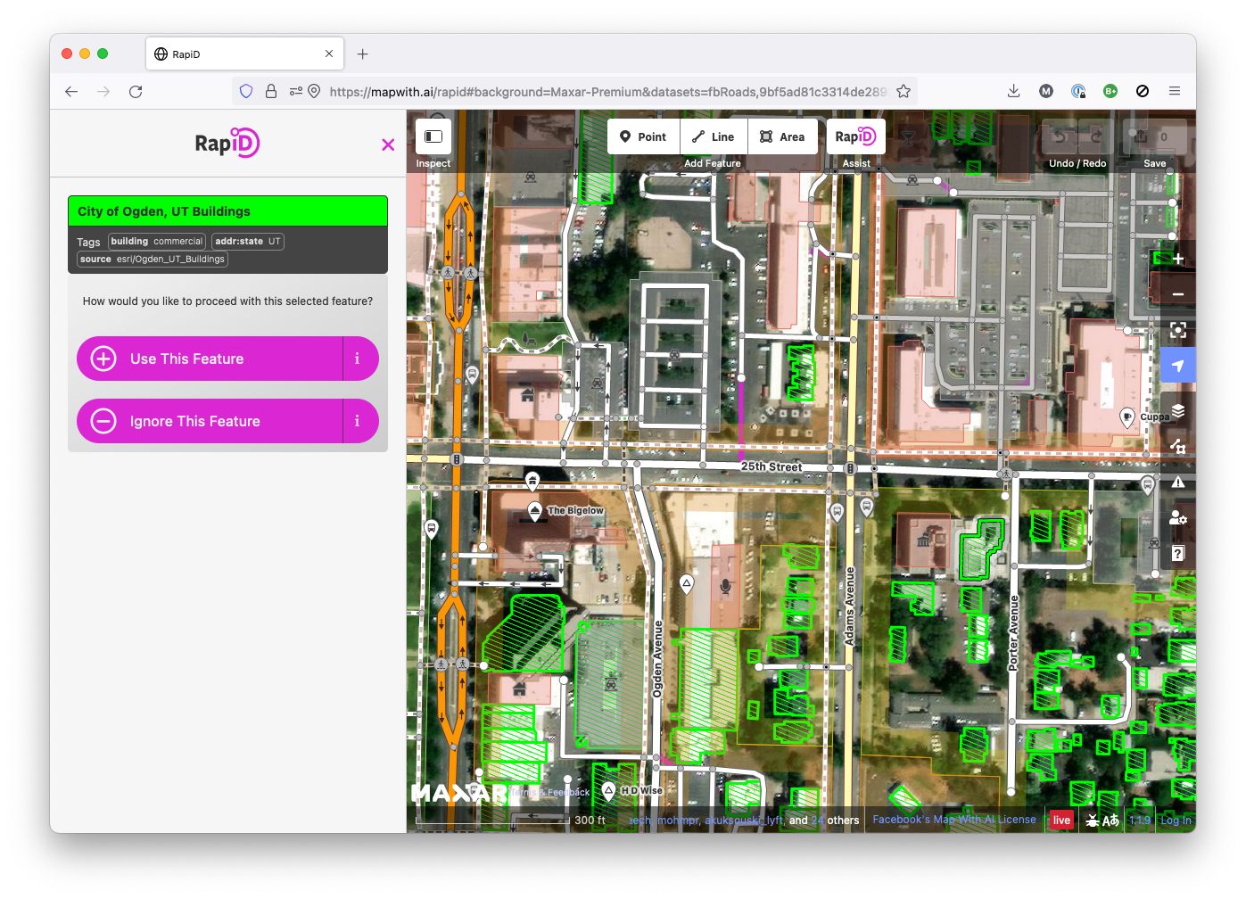Click the geolocate arrow button

pyautogui.click(x=1178, y=366)
